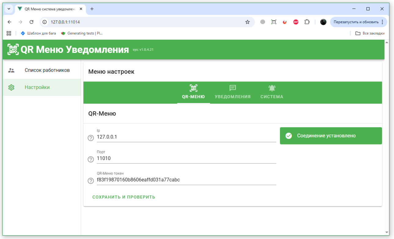Open the apps grid in bookmarks bar

(x=9, y=33)
